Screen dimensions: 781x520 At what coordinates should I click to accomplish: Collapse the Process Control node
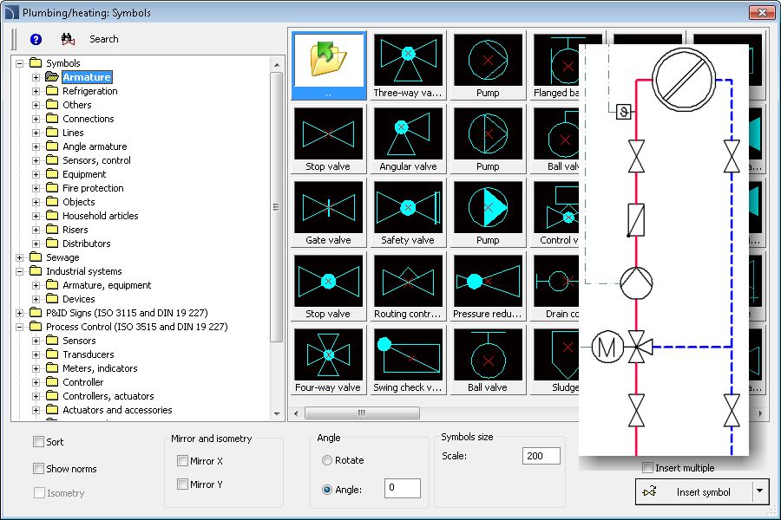[x=19, y=327]
